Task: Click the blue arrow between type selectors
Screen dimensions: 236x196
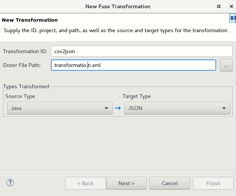Action: tap(118, 108)
